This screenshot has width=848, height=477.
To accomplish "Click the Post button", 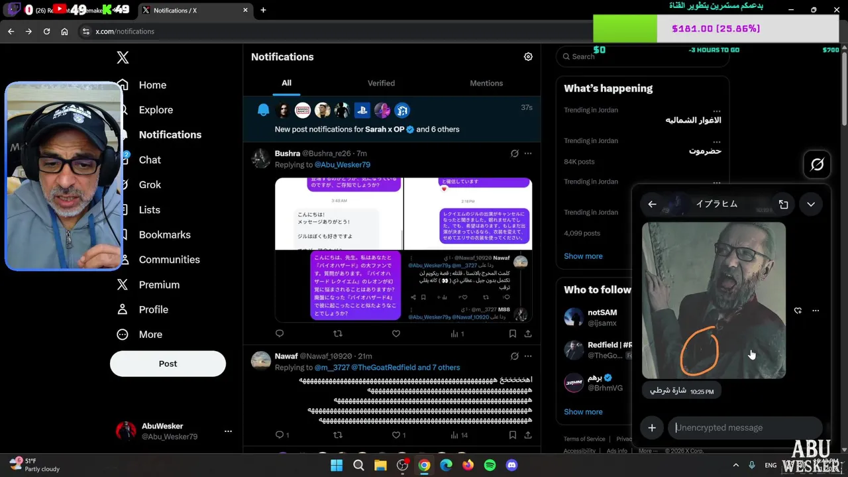I will (x=168, y=364).
